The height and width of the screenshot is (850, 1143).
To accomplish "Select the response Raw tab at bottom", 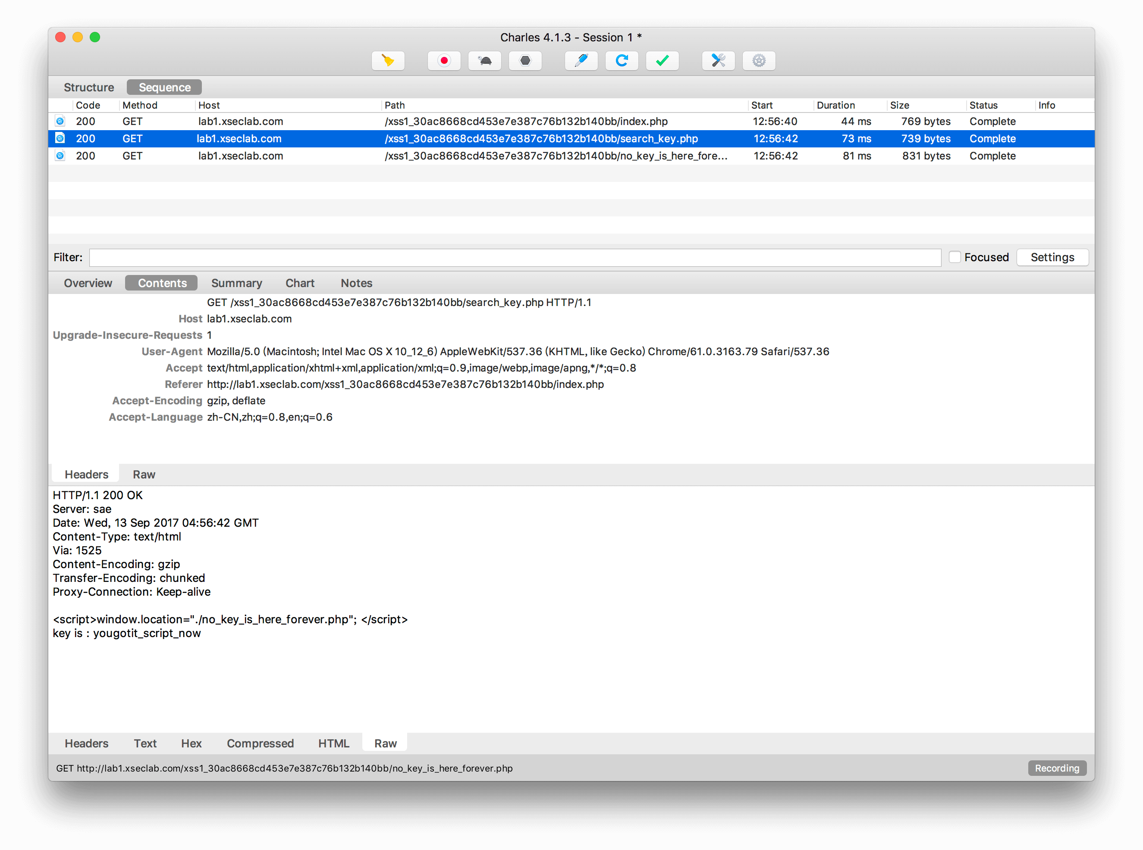I will pos(385,744).
